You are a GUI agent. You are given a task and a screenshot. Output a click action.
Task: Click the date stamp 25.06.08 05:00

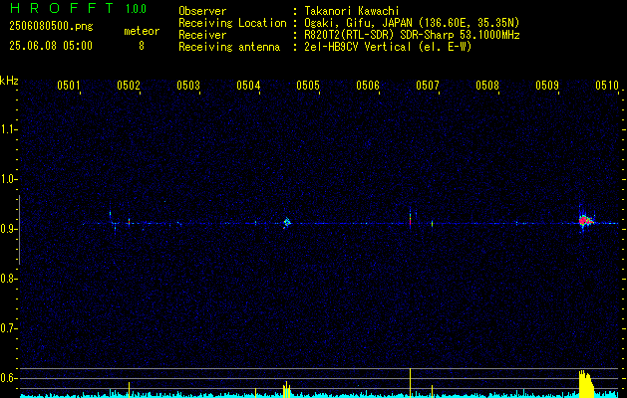click(x=51, y=46)
